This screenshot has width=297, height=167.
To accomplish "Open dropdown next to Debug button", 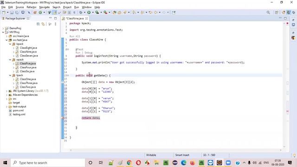I will point(84,13).
